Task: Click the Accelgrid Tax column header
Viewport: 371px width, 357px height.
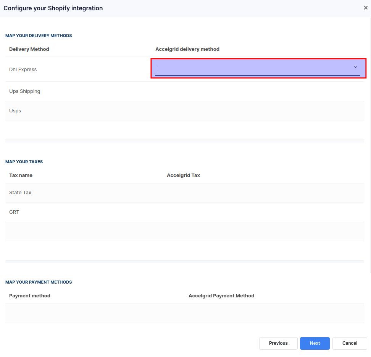Action: pos(183,175)
